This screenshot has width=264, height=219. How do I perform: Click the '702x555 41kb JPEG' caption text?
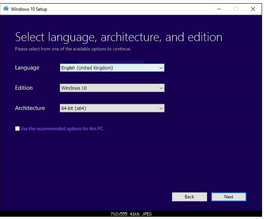pos(131,214)
